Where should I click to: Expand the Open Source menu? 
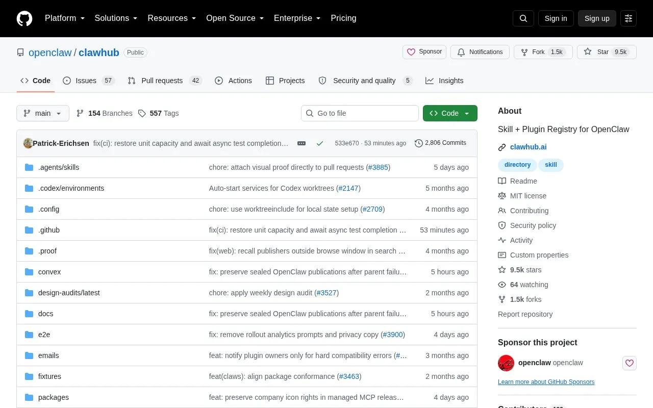click(x=235, y=18)
